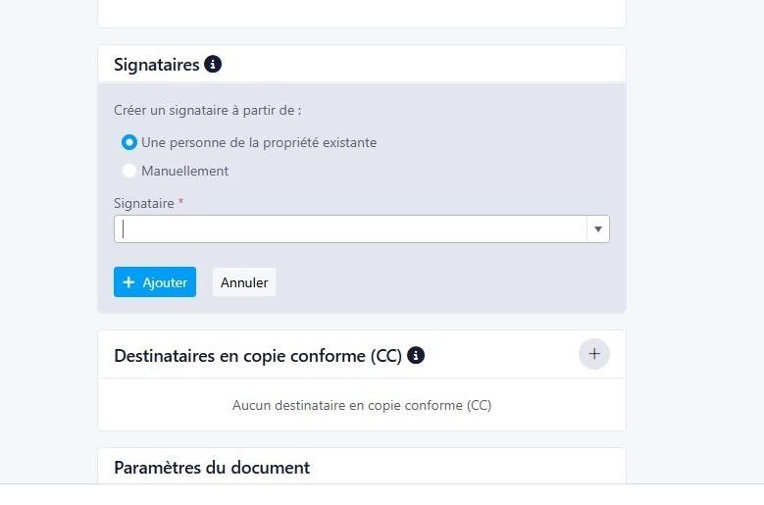This screenshot has width=764, height=505.
Task: Click the info icon beside Signataires
Action: click(x=213, y=65)
